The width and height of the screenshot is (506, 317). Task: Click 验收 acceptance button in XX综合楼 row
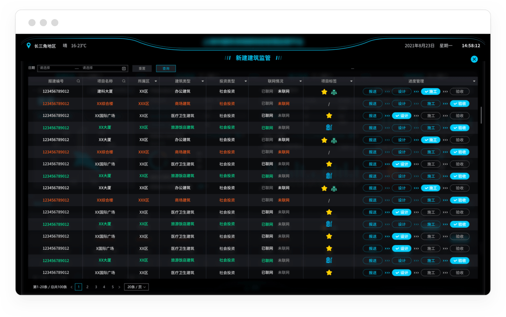click(460, 104)
